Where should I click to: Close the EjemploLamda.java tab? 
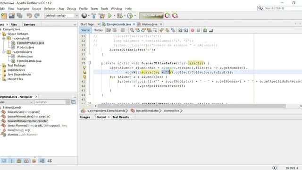coord(134,24)
